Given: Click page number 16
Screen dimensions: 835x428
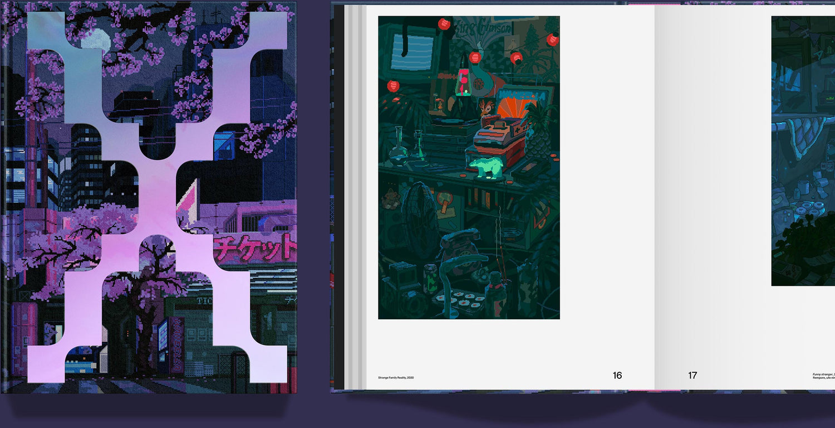Looking at the screenshot, I should (x=617, y=376).
